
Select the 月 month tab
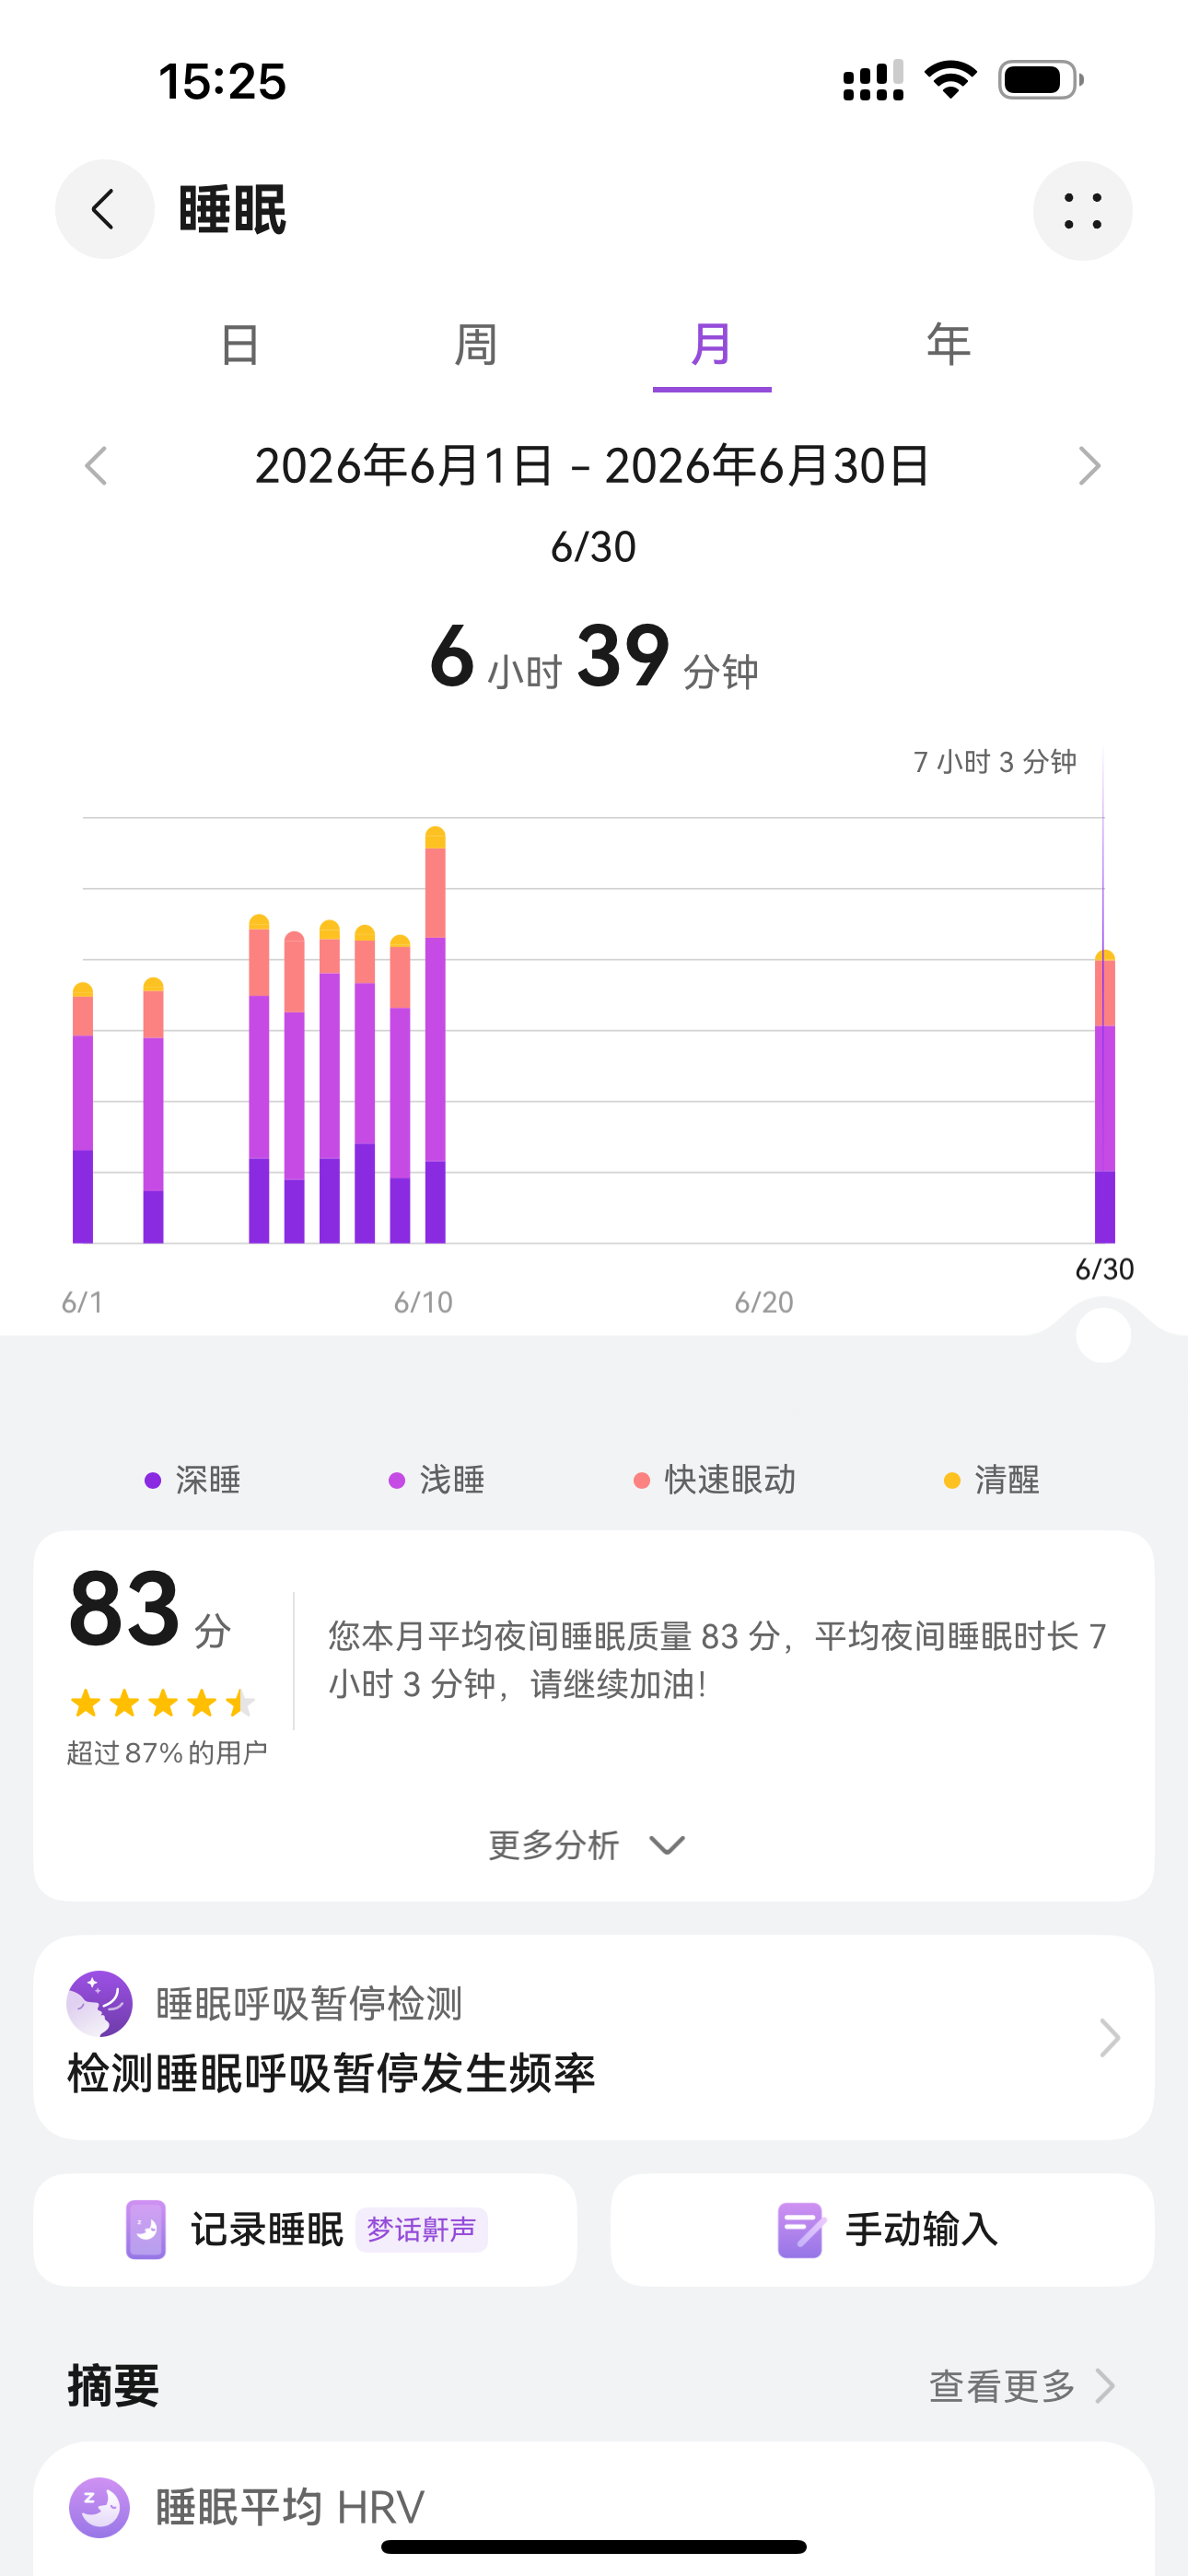pos(711,345)
